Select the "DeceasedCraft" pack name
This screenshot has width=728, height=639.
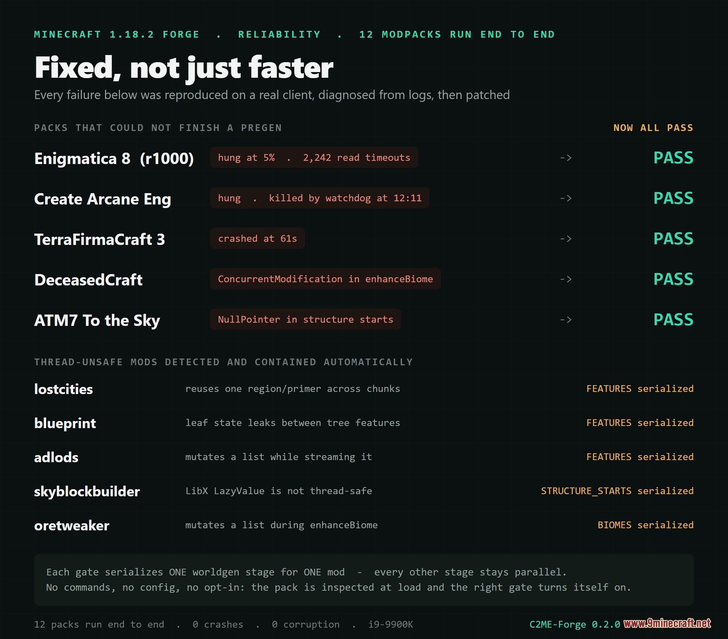(88, 280)
